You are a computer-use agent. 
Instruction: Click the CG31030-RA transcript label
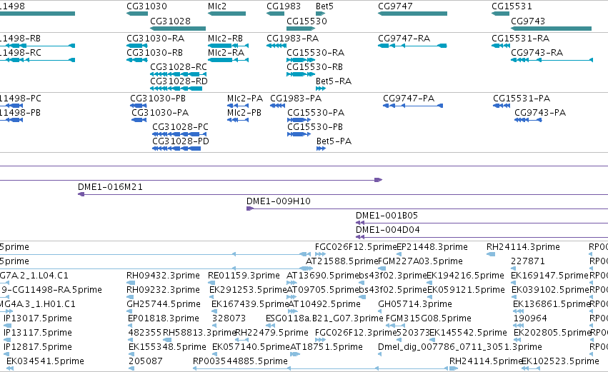click(156, 39)
